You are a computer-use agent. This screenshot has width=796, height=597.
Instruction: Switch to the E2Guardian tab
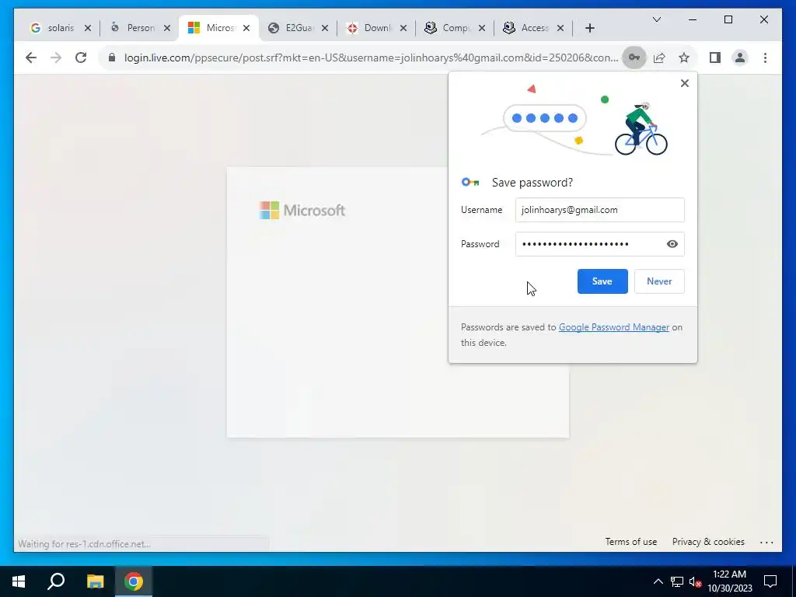point(298,28)
